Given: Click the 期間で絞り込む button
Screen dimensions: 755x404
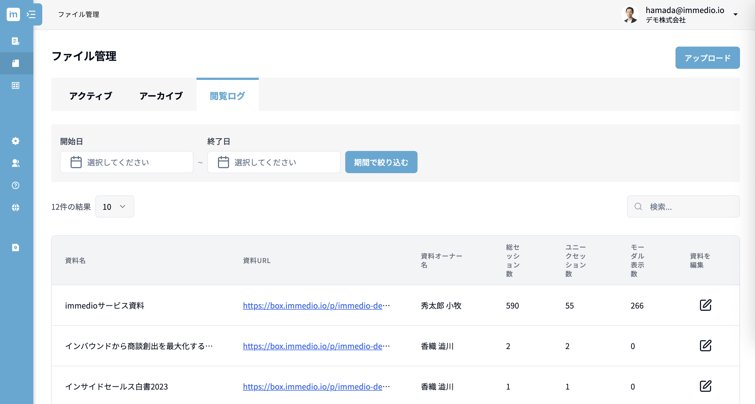Looking at the screenshot, I should (381, 162).
